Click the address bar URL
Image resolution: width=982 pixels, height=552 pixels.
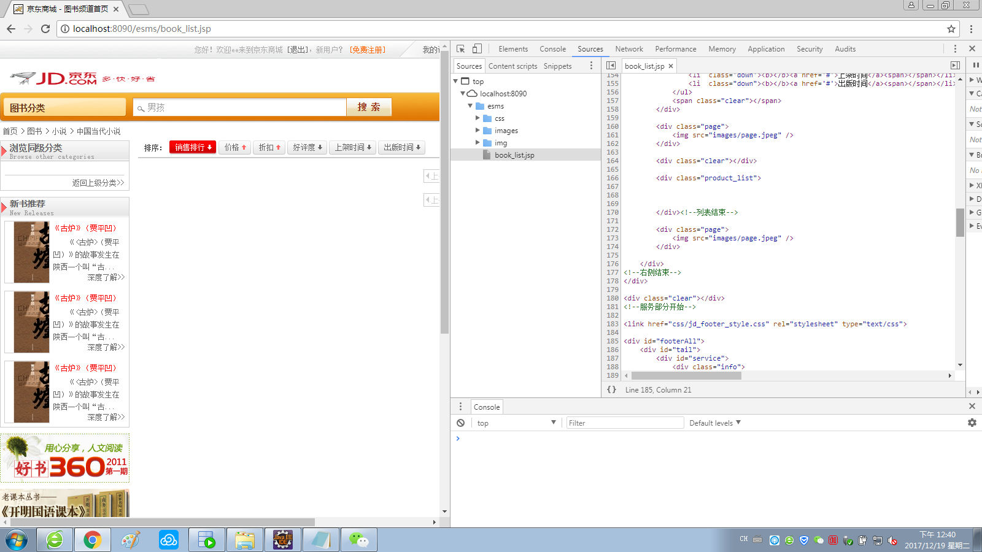click(142, 29)
